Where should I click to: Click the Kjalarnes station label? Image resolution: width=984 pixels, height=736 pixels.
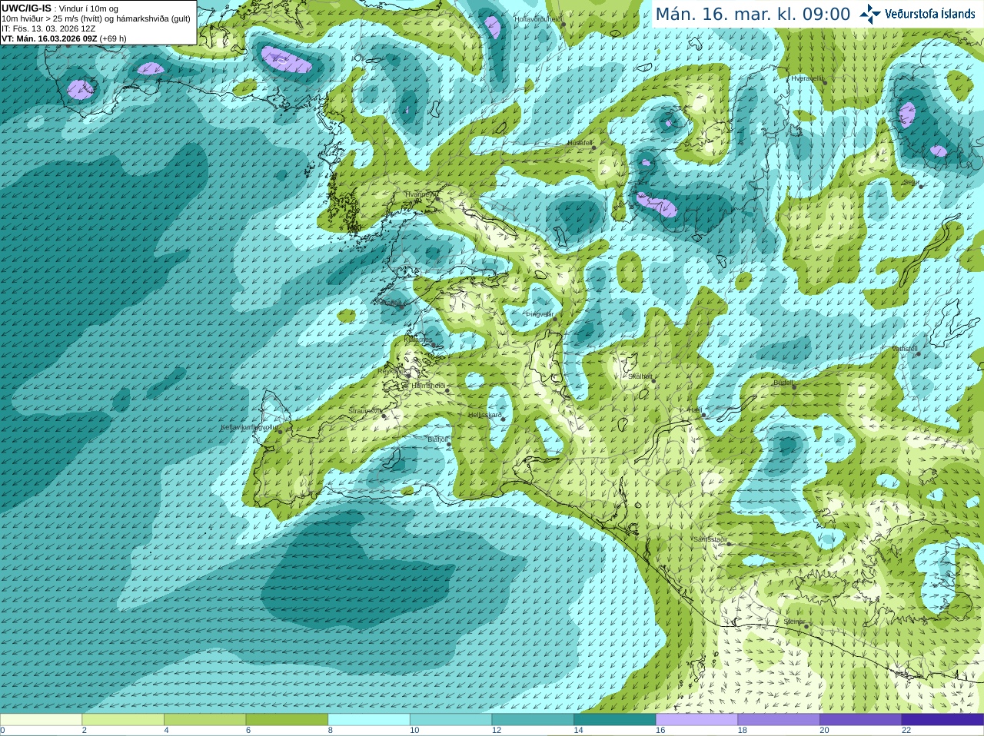point(418,339)
